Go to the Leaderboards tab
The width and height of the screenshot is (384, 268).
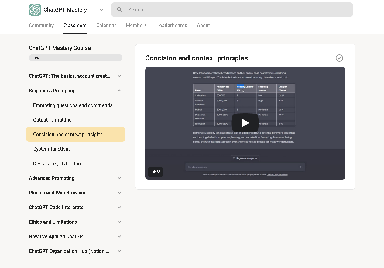(x=172, y=26)
